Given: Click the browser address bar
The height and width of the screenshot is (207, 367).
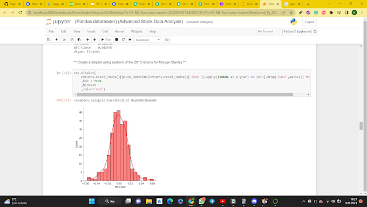Looking at the screenshot, I should click(x=155, y=12).
